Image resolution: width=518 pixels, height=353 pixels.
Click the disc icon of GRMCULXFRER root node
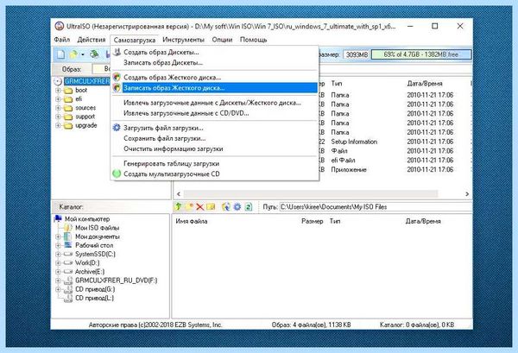58,81
